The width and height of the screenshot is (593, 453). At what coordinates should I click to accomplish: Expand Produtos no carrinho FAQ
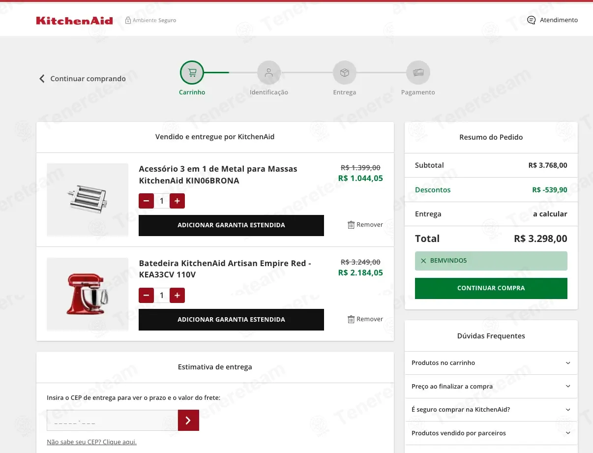click(x=491, y=363)
